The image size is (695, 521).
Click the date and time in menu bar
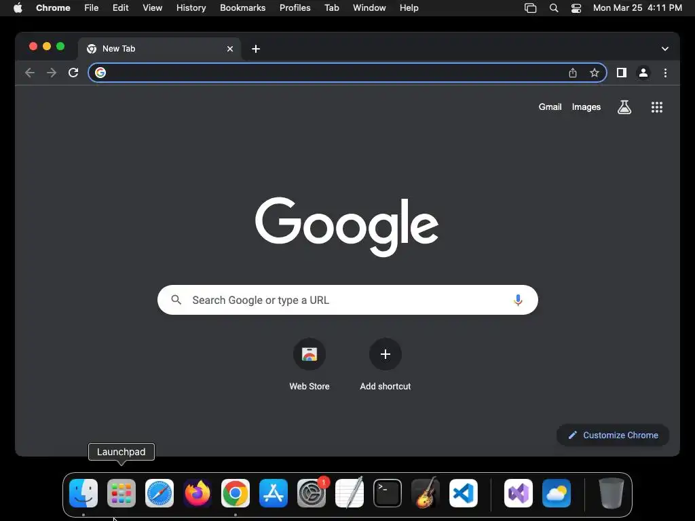[637, 8]
